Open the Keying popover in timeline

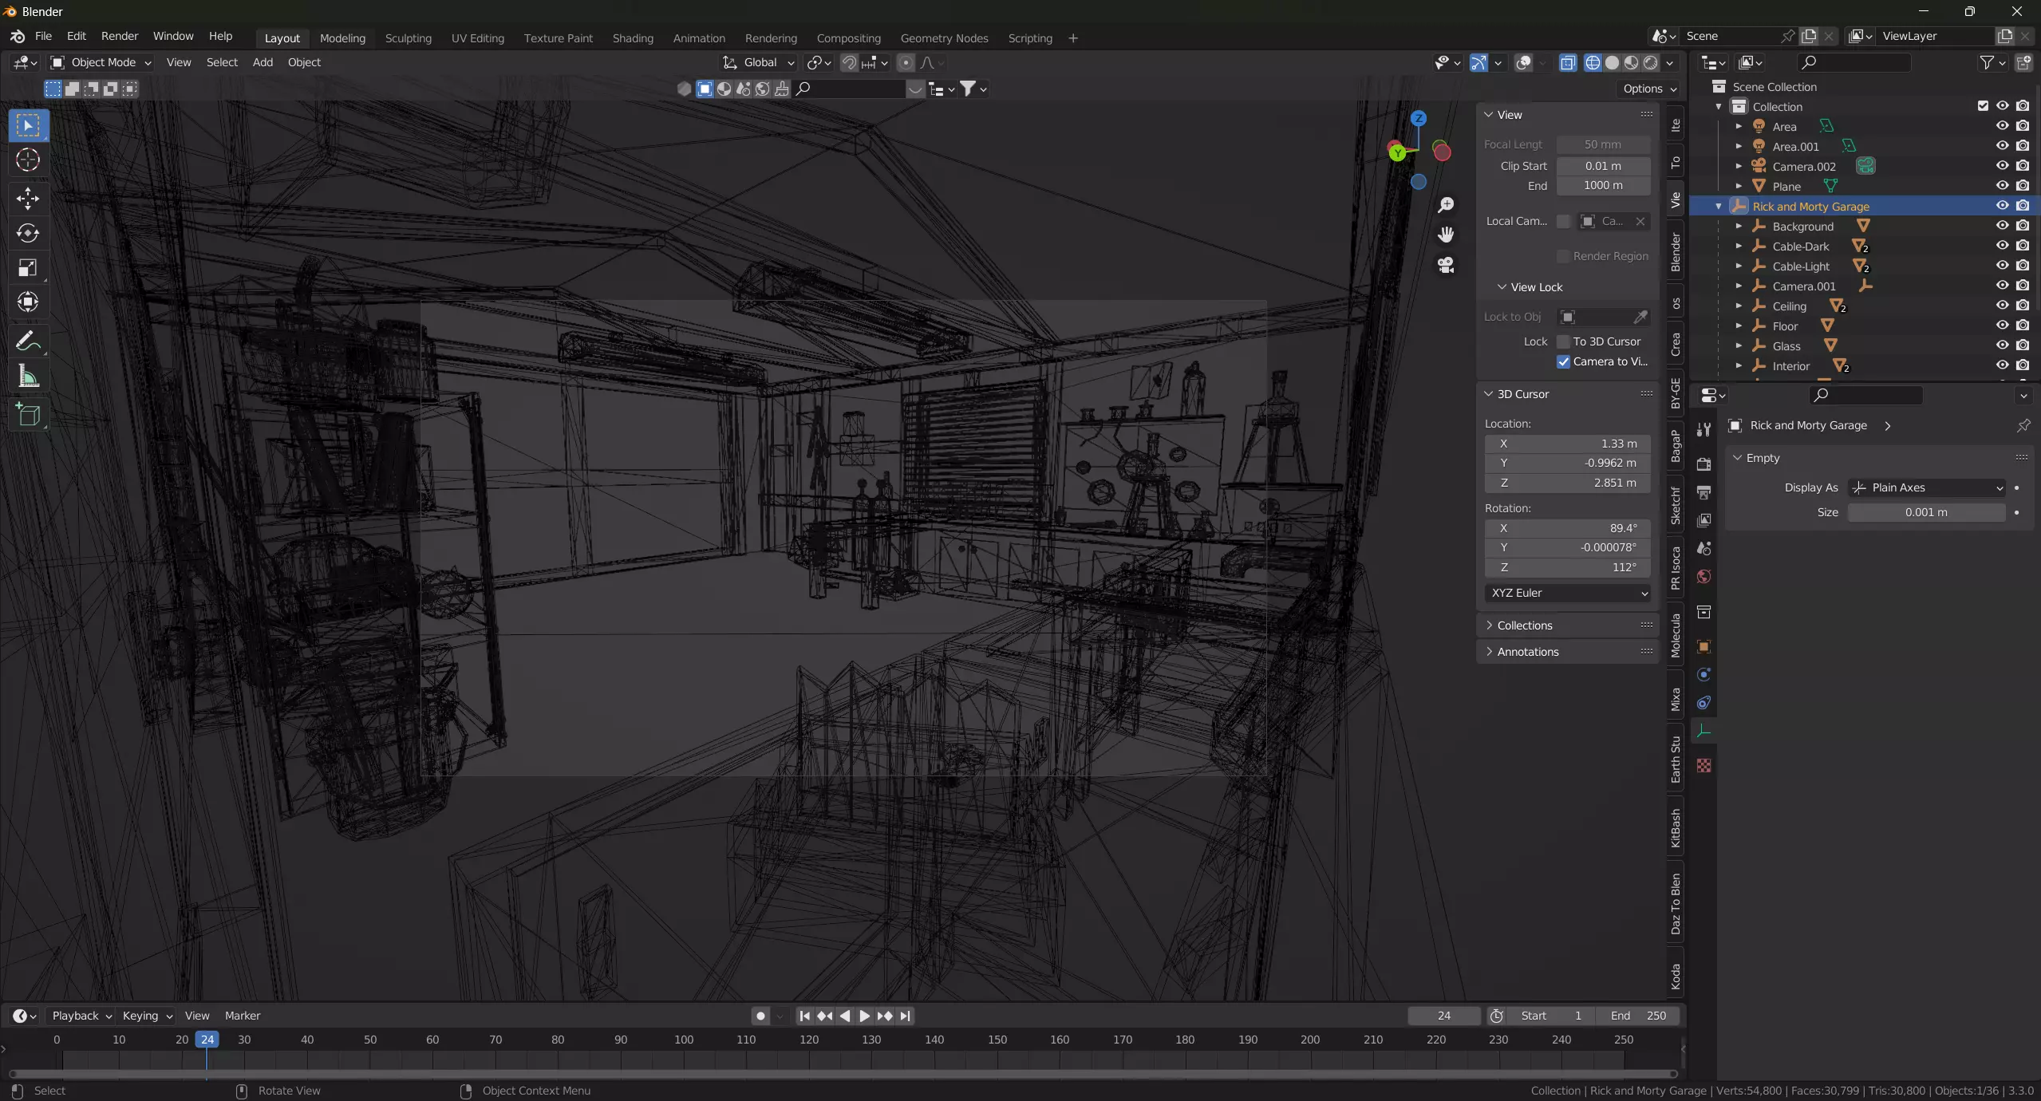147,1016
